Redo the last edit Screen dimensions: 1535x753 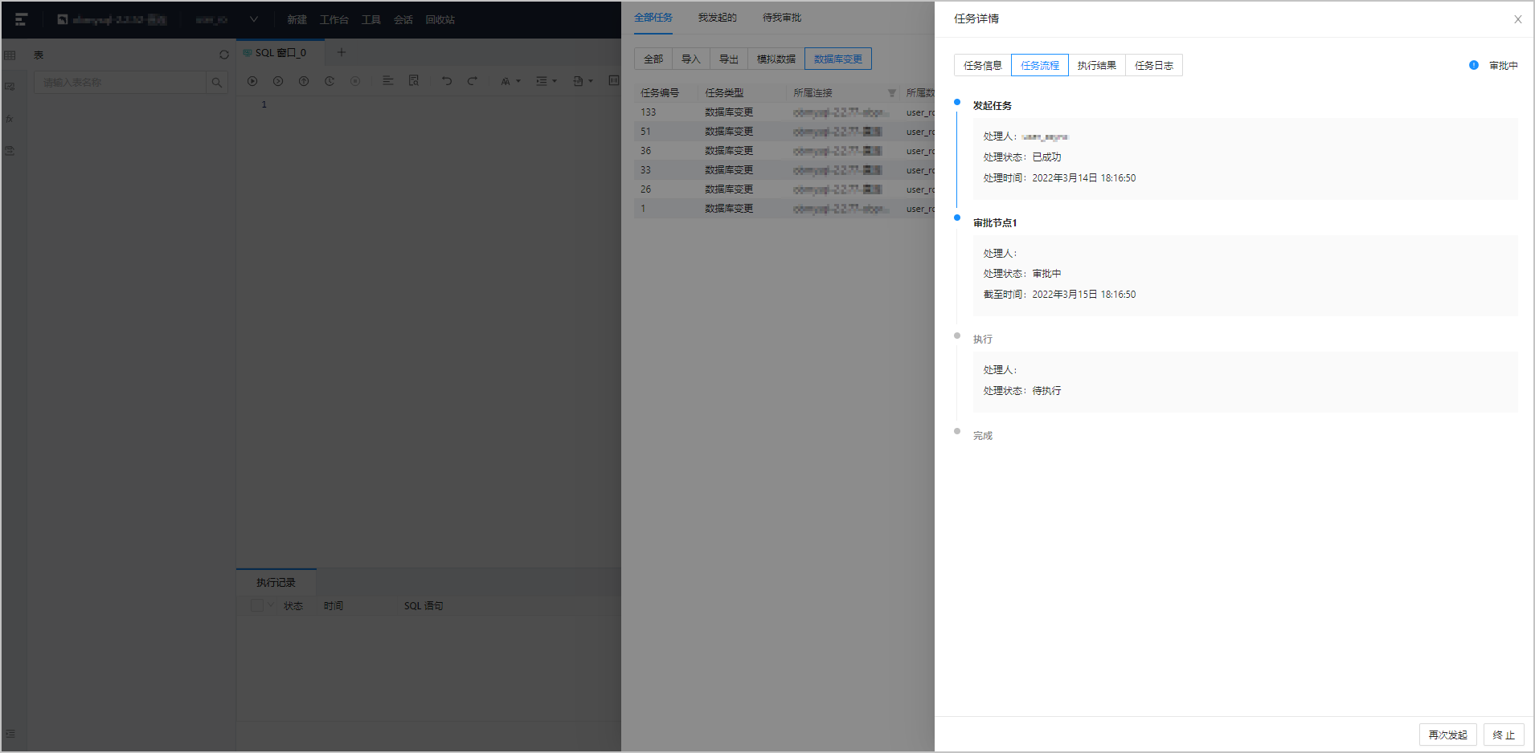point(473,81)
